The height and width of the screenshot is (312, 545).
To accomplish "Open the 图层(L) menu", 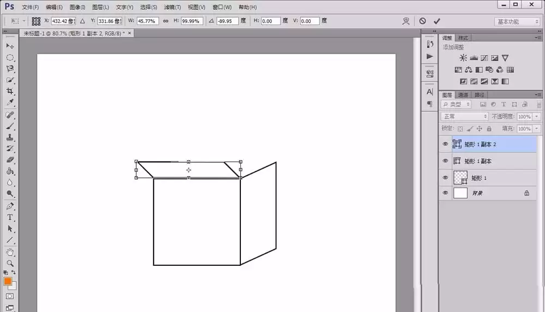I will point(100,7).
